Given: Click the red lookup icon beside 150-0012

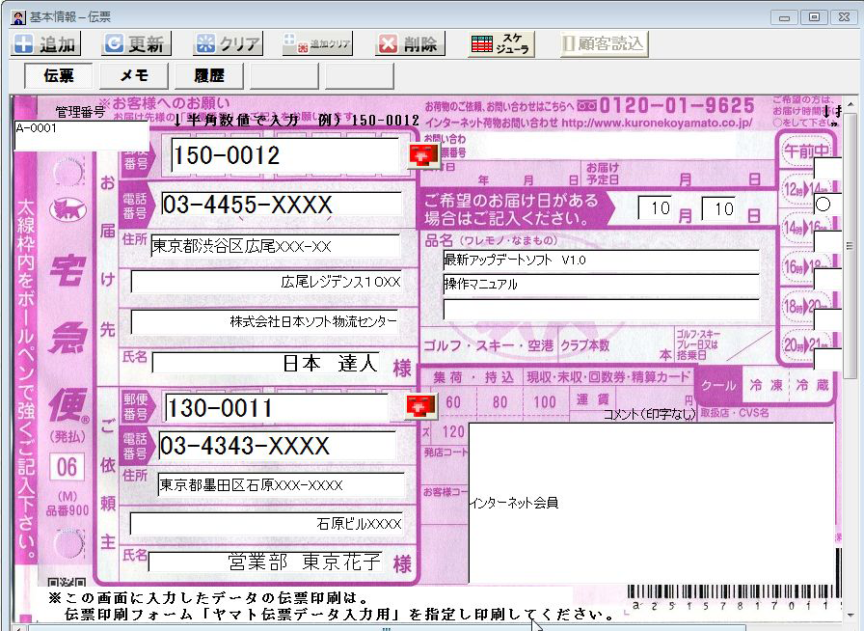Looking at the screenshot, I should (422, 156).
